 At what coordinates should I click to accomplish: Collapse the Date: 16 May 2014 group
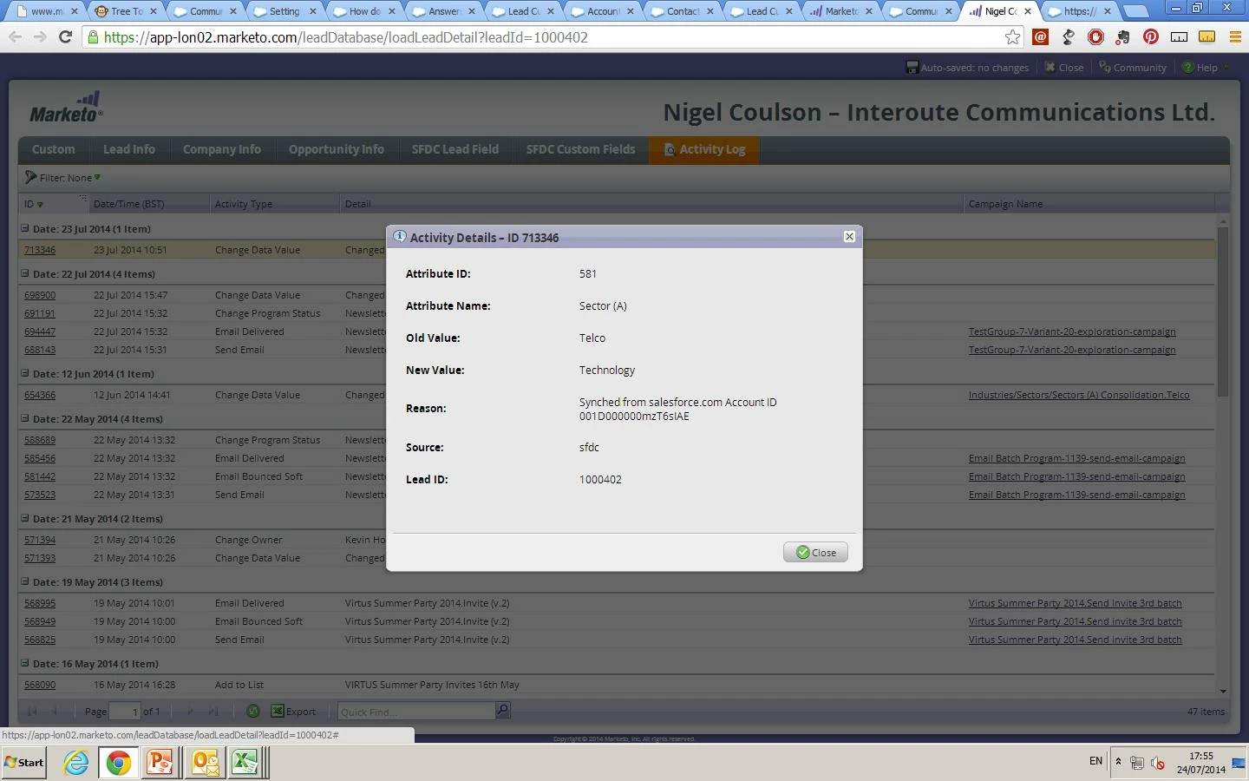[25, 663]
